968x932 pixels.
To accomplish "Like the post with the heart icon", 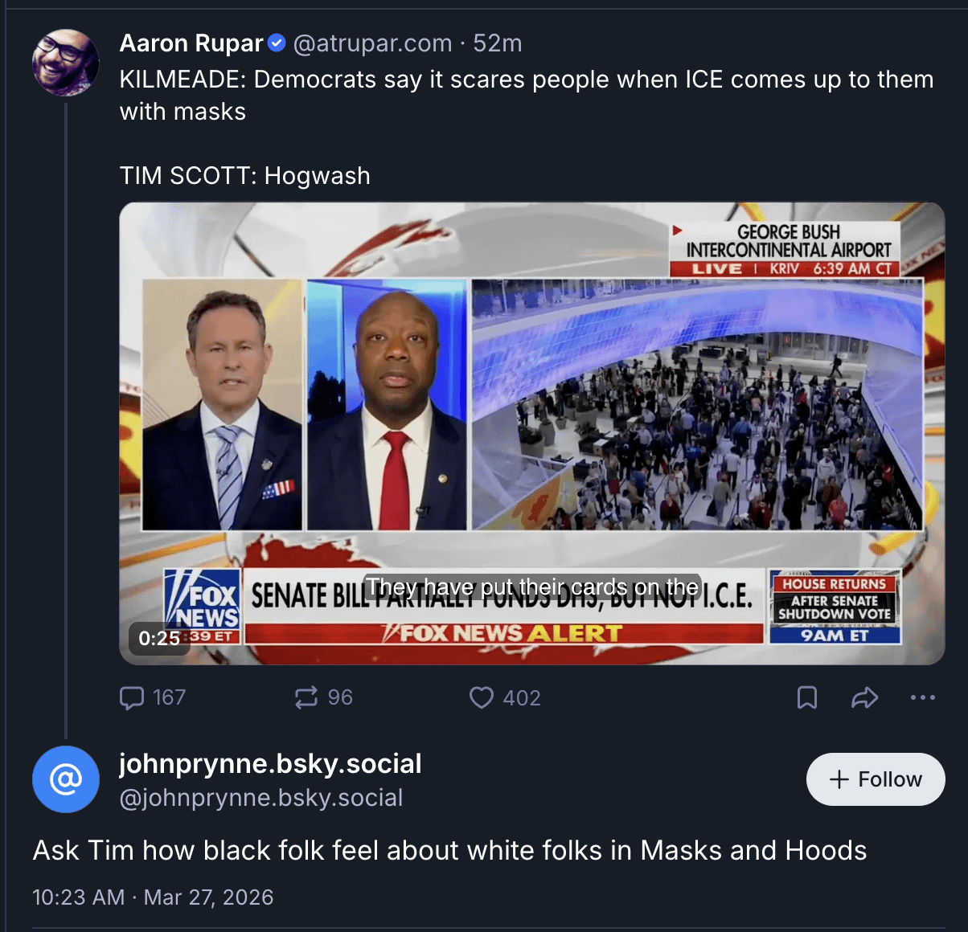I will pos(482,697).
